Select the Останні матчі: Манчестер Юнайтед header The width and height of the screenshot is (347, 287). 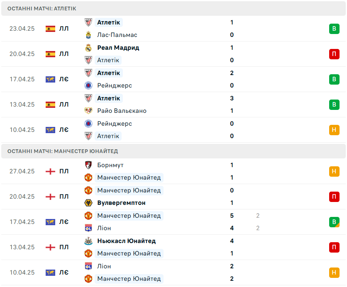point(173,151)
